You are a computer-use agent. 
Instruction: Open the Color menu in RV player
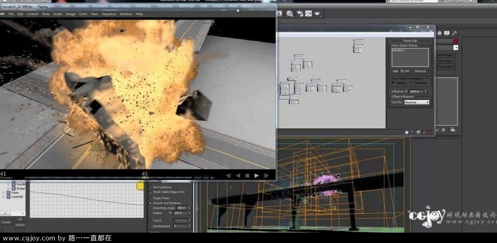pos(83,14)
